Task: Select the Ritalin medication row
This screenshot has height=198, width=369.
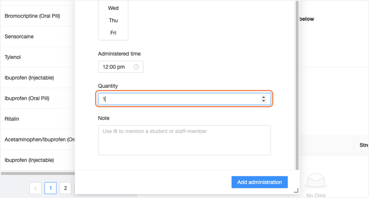Action: pyautogui.click(x=38, y=119)
